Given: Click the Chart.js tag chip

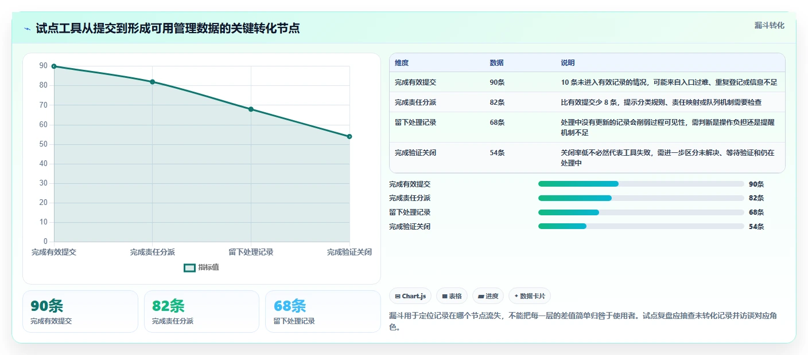Looking at the screenshot, I should (410, 296).
